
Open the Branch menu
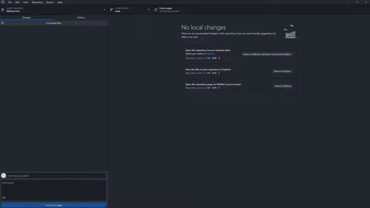tap(50, 2)
